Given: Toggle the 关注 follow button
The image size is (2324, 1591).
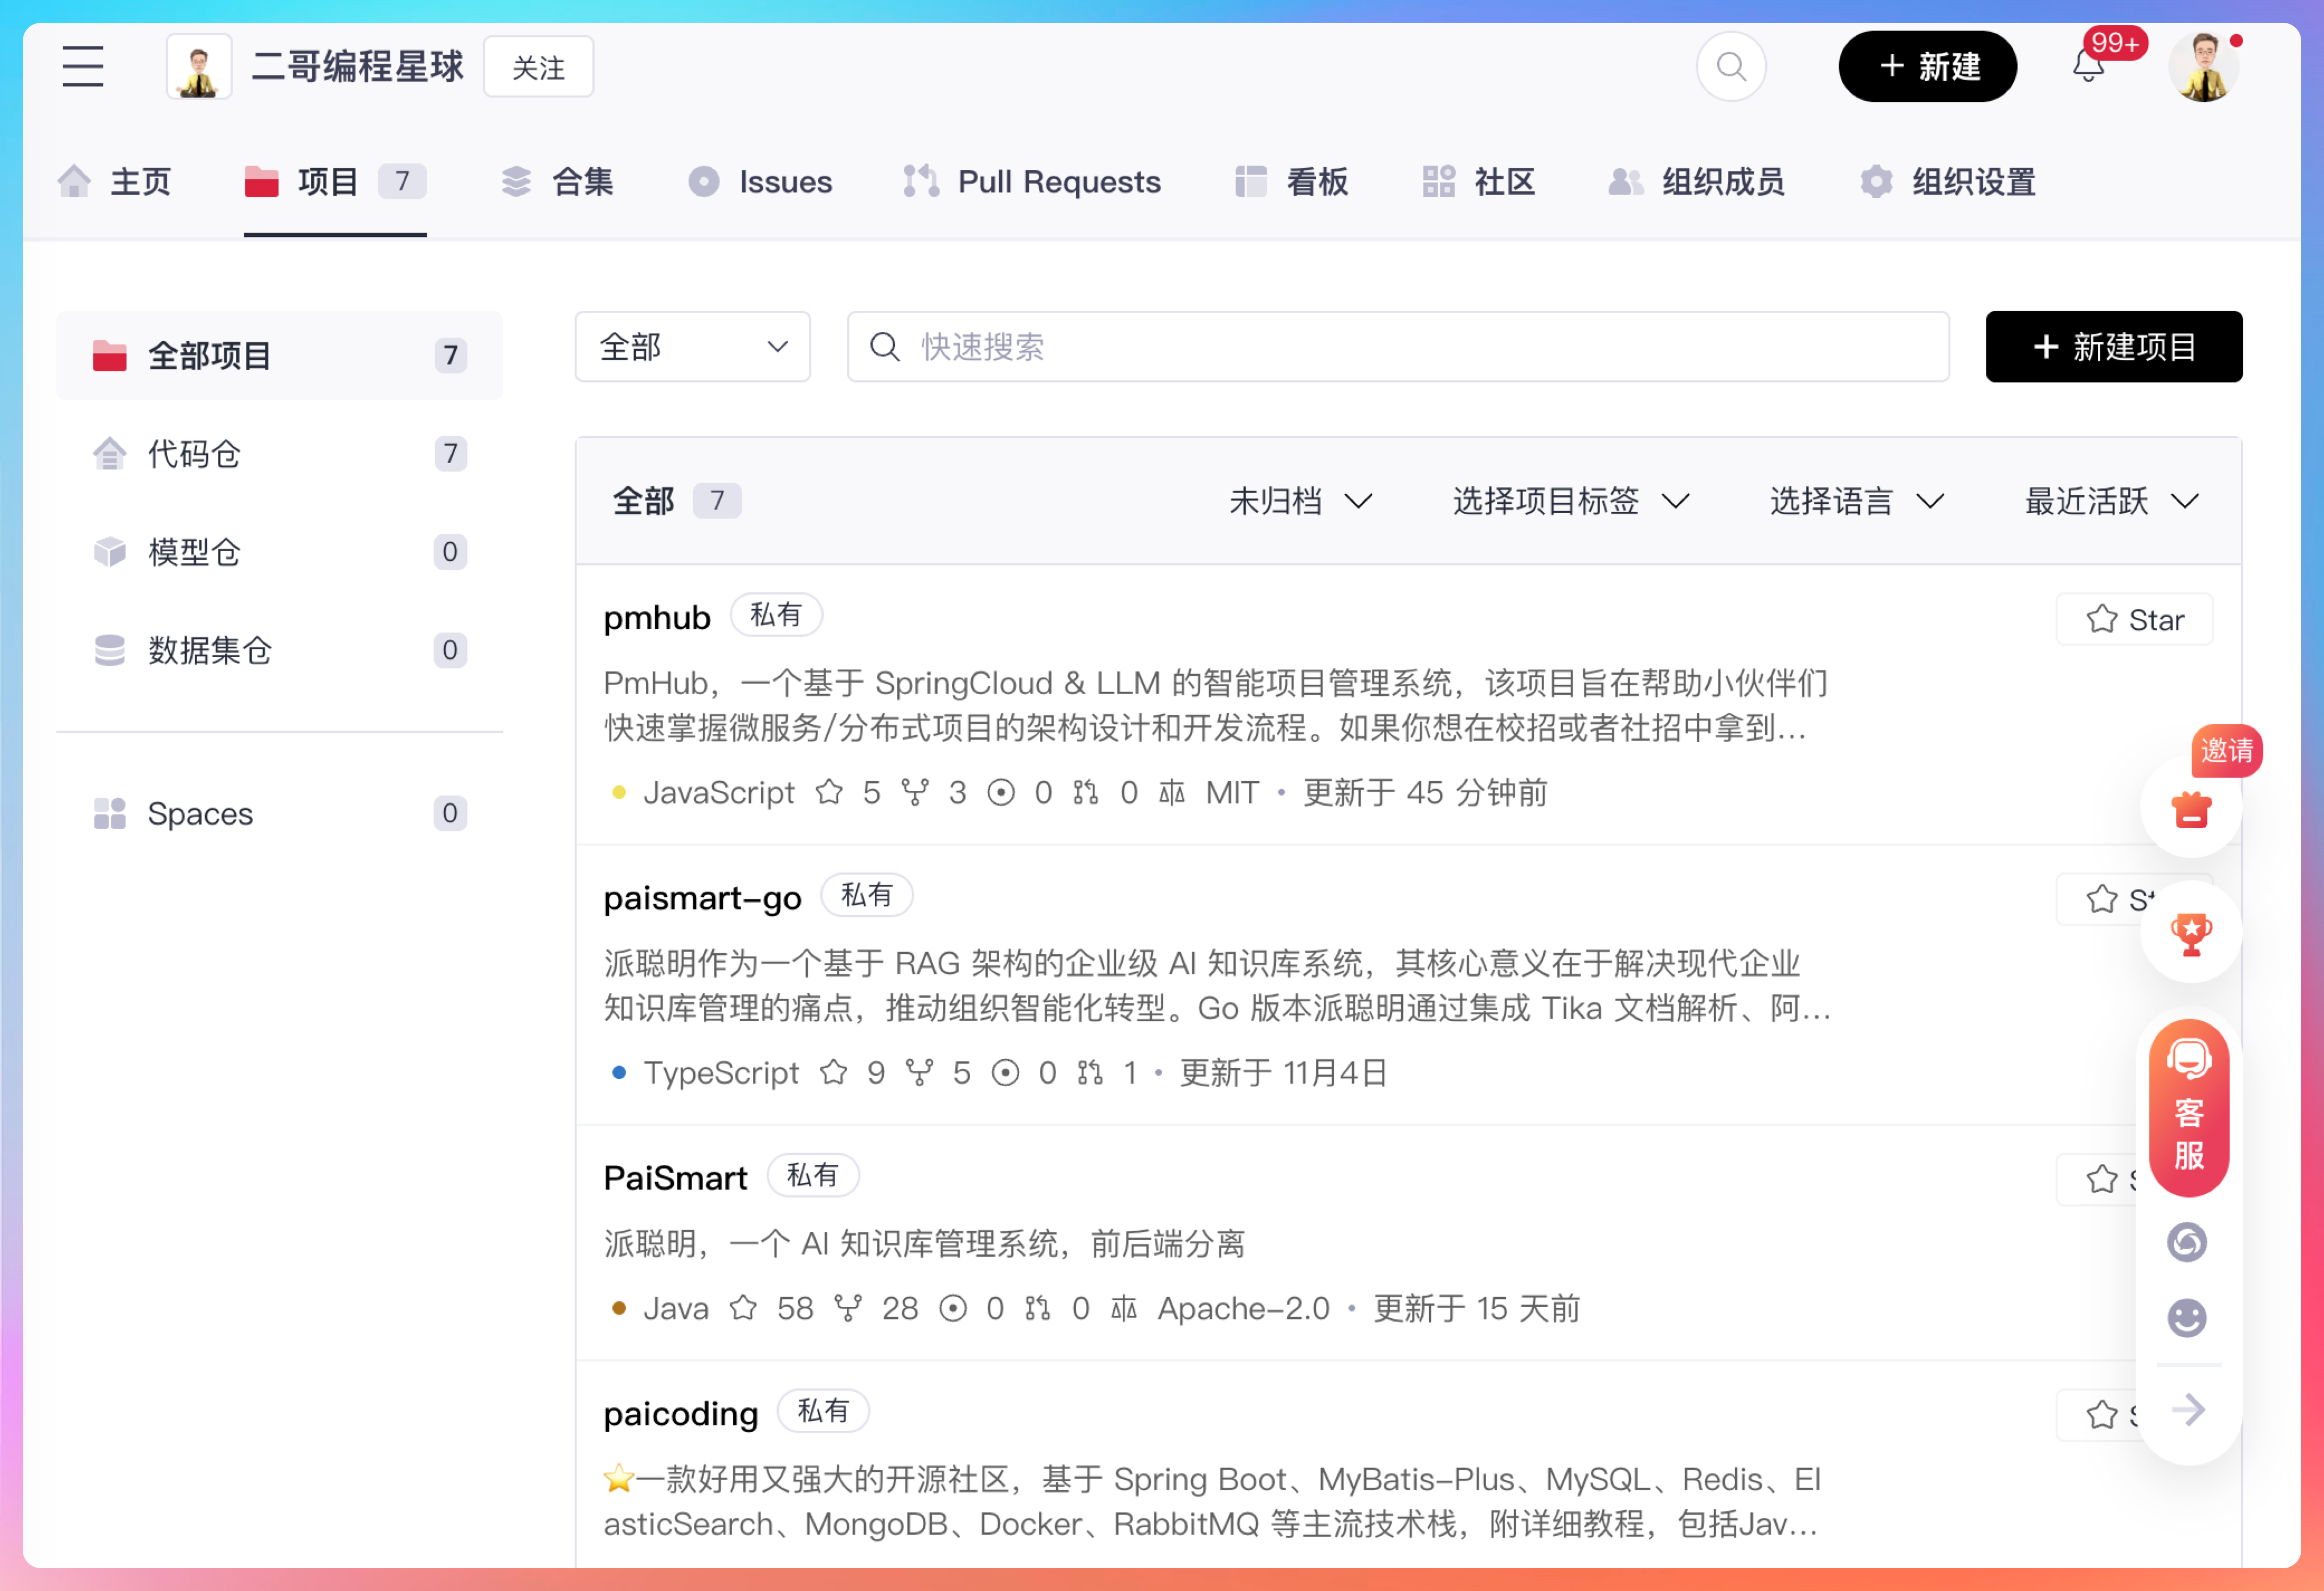Looking at the screenshot, I should [x=538, y=67].
